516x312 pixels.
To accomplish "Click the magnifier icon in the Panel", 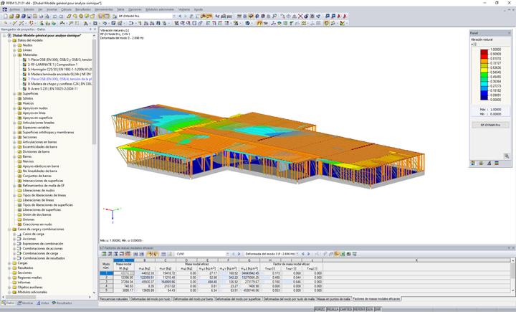I will pyautogui.click(x=507, y=156).
